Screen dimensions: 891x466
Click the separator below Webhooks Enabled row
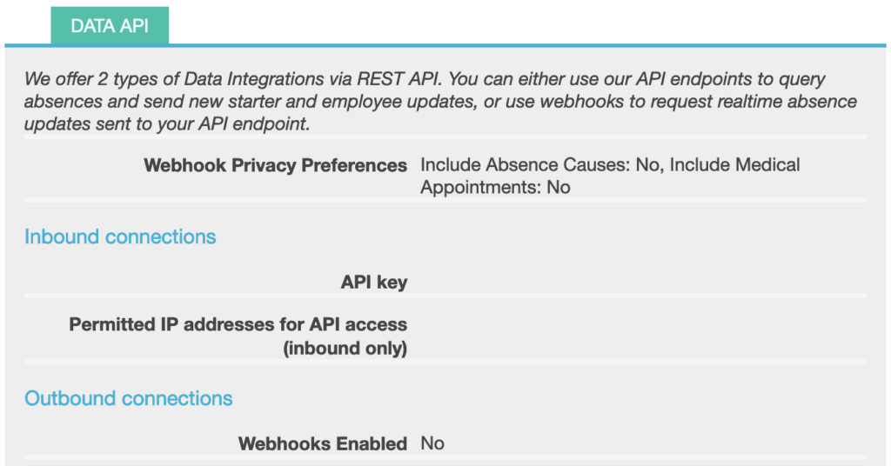click(x=445, y=457)
